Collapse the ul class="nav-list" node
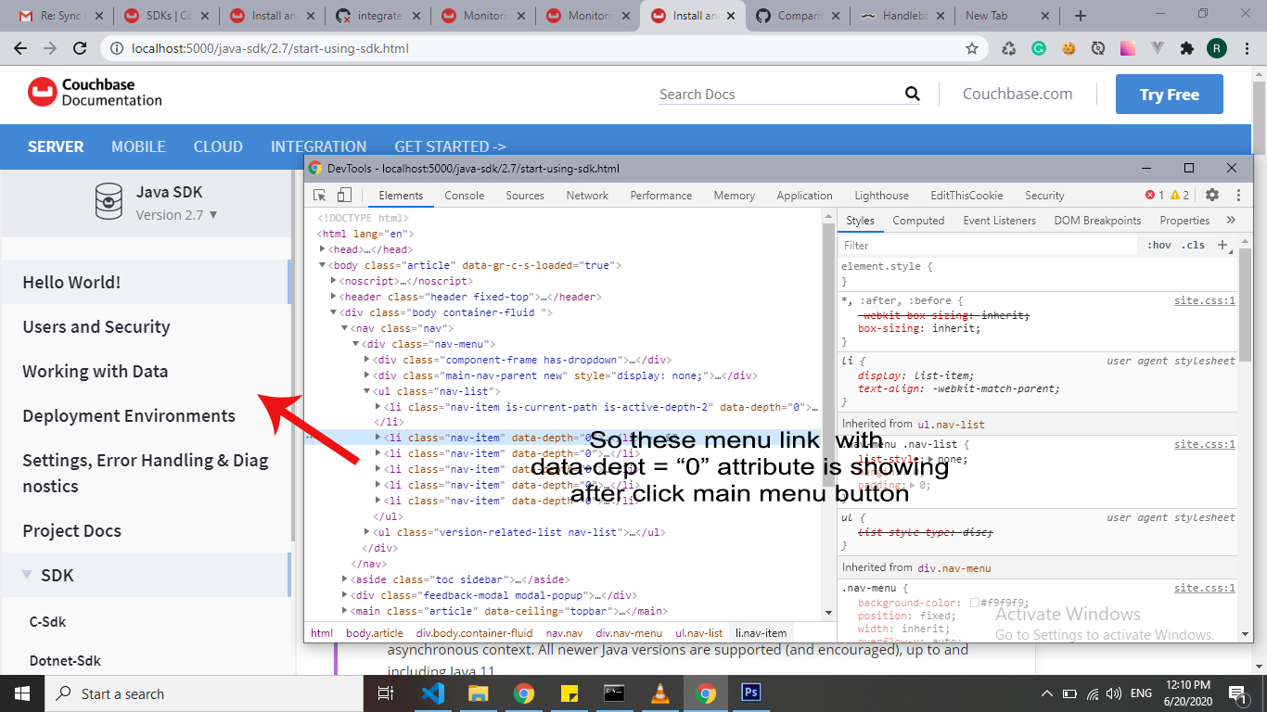The image size is (1267, 712). click(x=367, y=391)
